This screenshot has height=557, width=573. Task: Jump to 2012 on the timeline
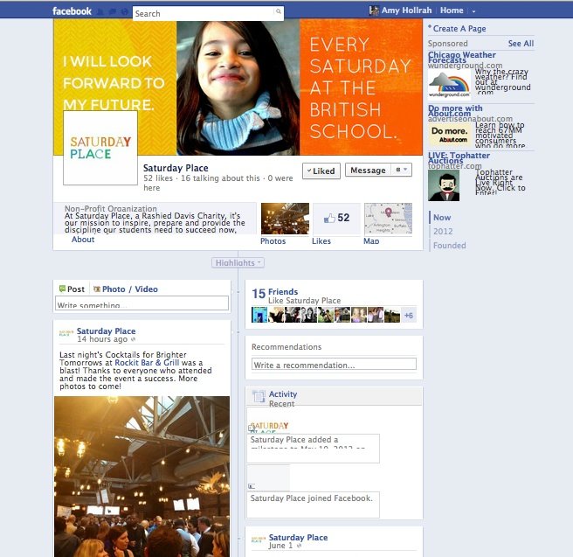click(x=444, y=232)
